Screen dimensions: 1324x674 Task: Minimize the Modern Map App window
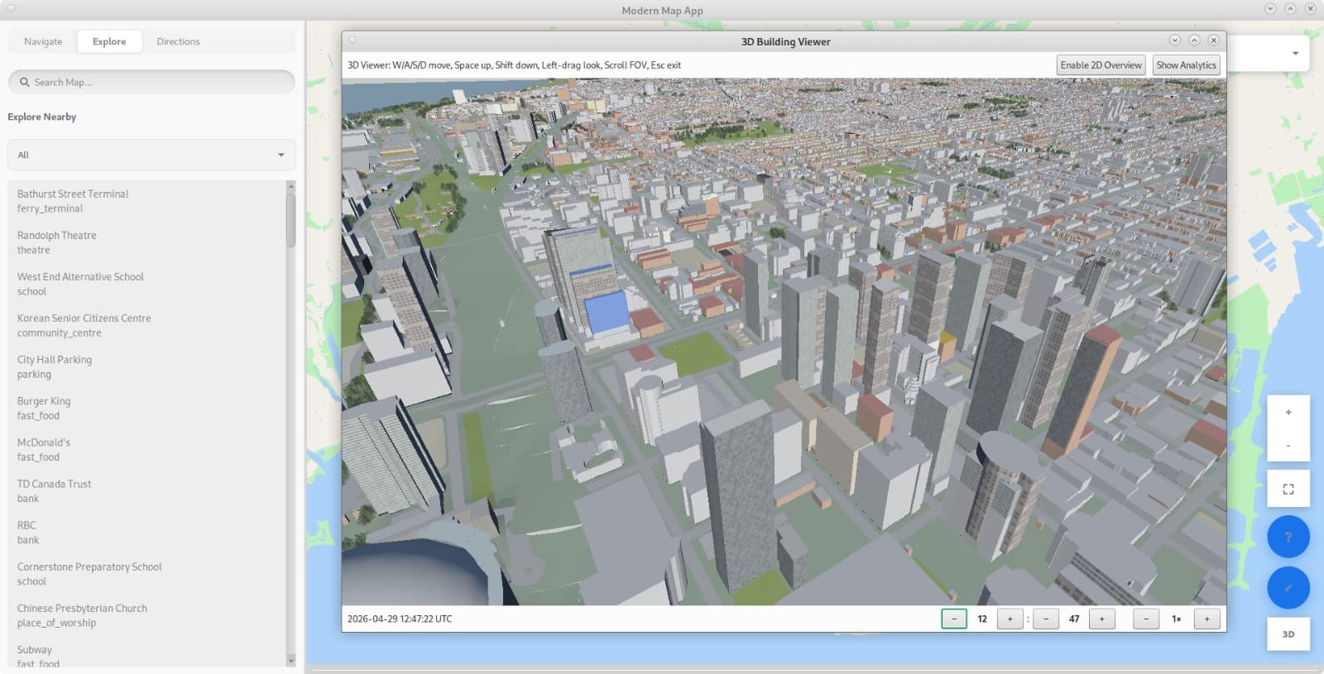tap(1270, 9)
